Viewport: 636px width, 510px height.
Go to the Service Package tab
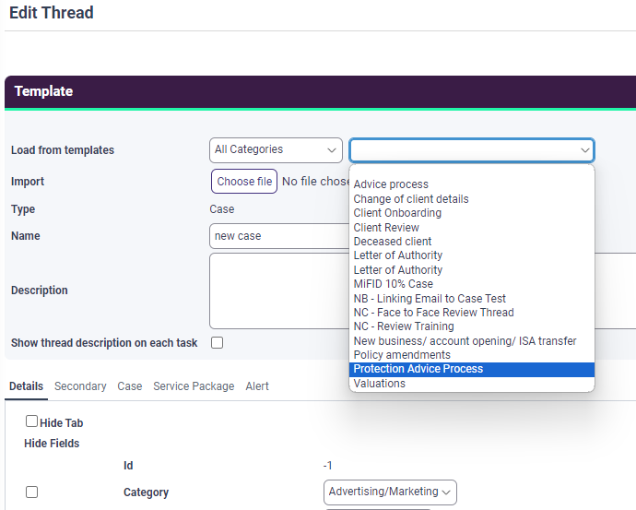(x=194, y=386)
